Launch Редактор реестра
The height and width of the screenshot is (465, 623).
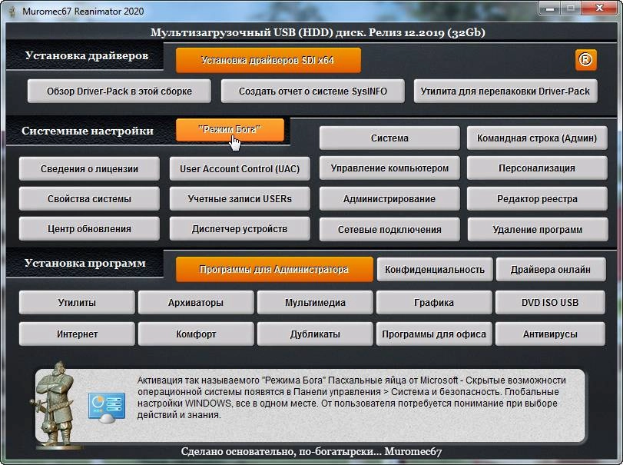coord(537,198)
